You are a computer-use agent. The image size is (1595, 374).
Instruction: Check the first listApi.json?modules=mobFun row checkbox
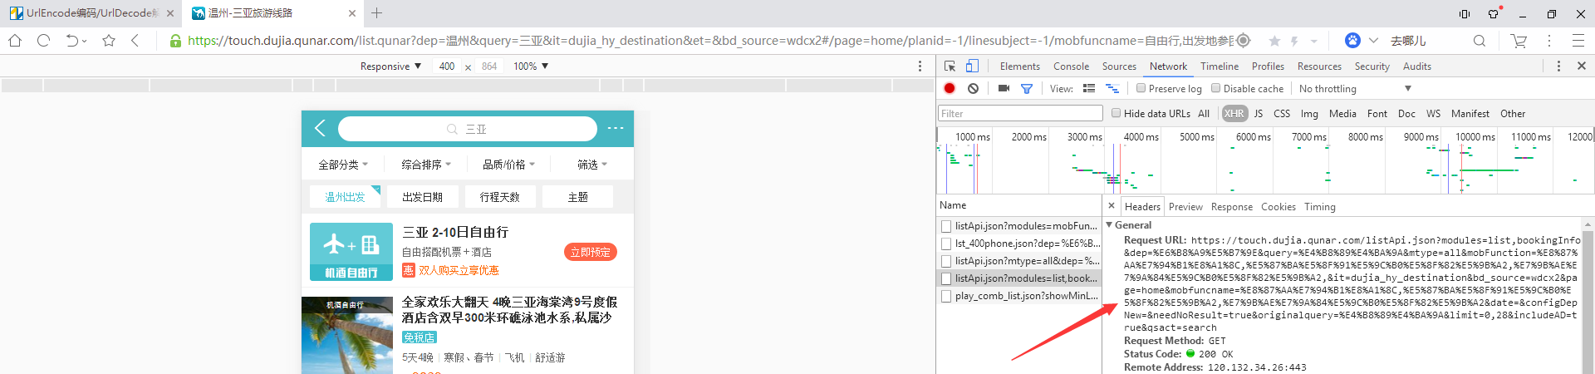point(946,226)
